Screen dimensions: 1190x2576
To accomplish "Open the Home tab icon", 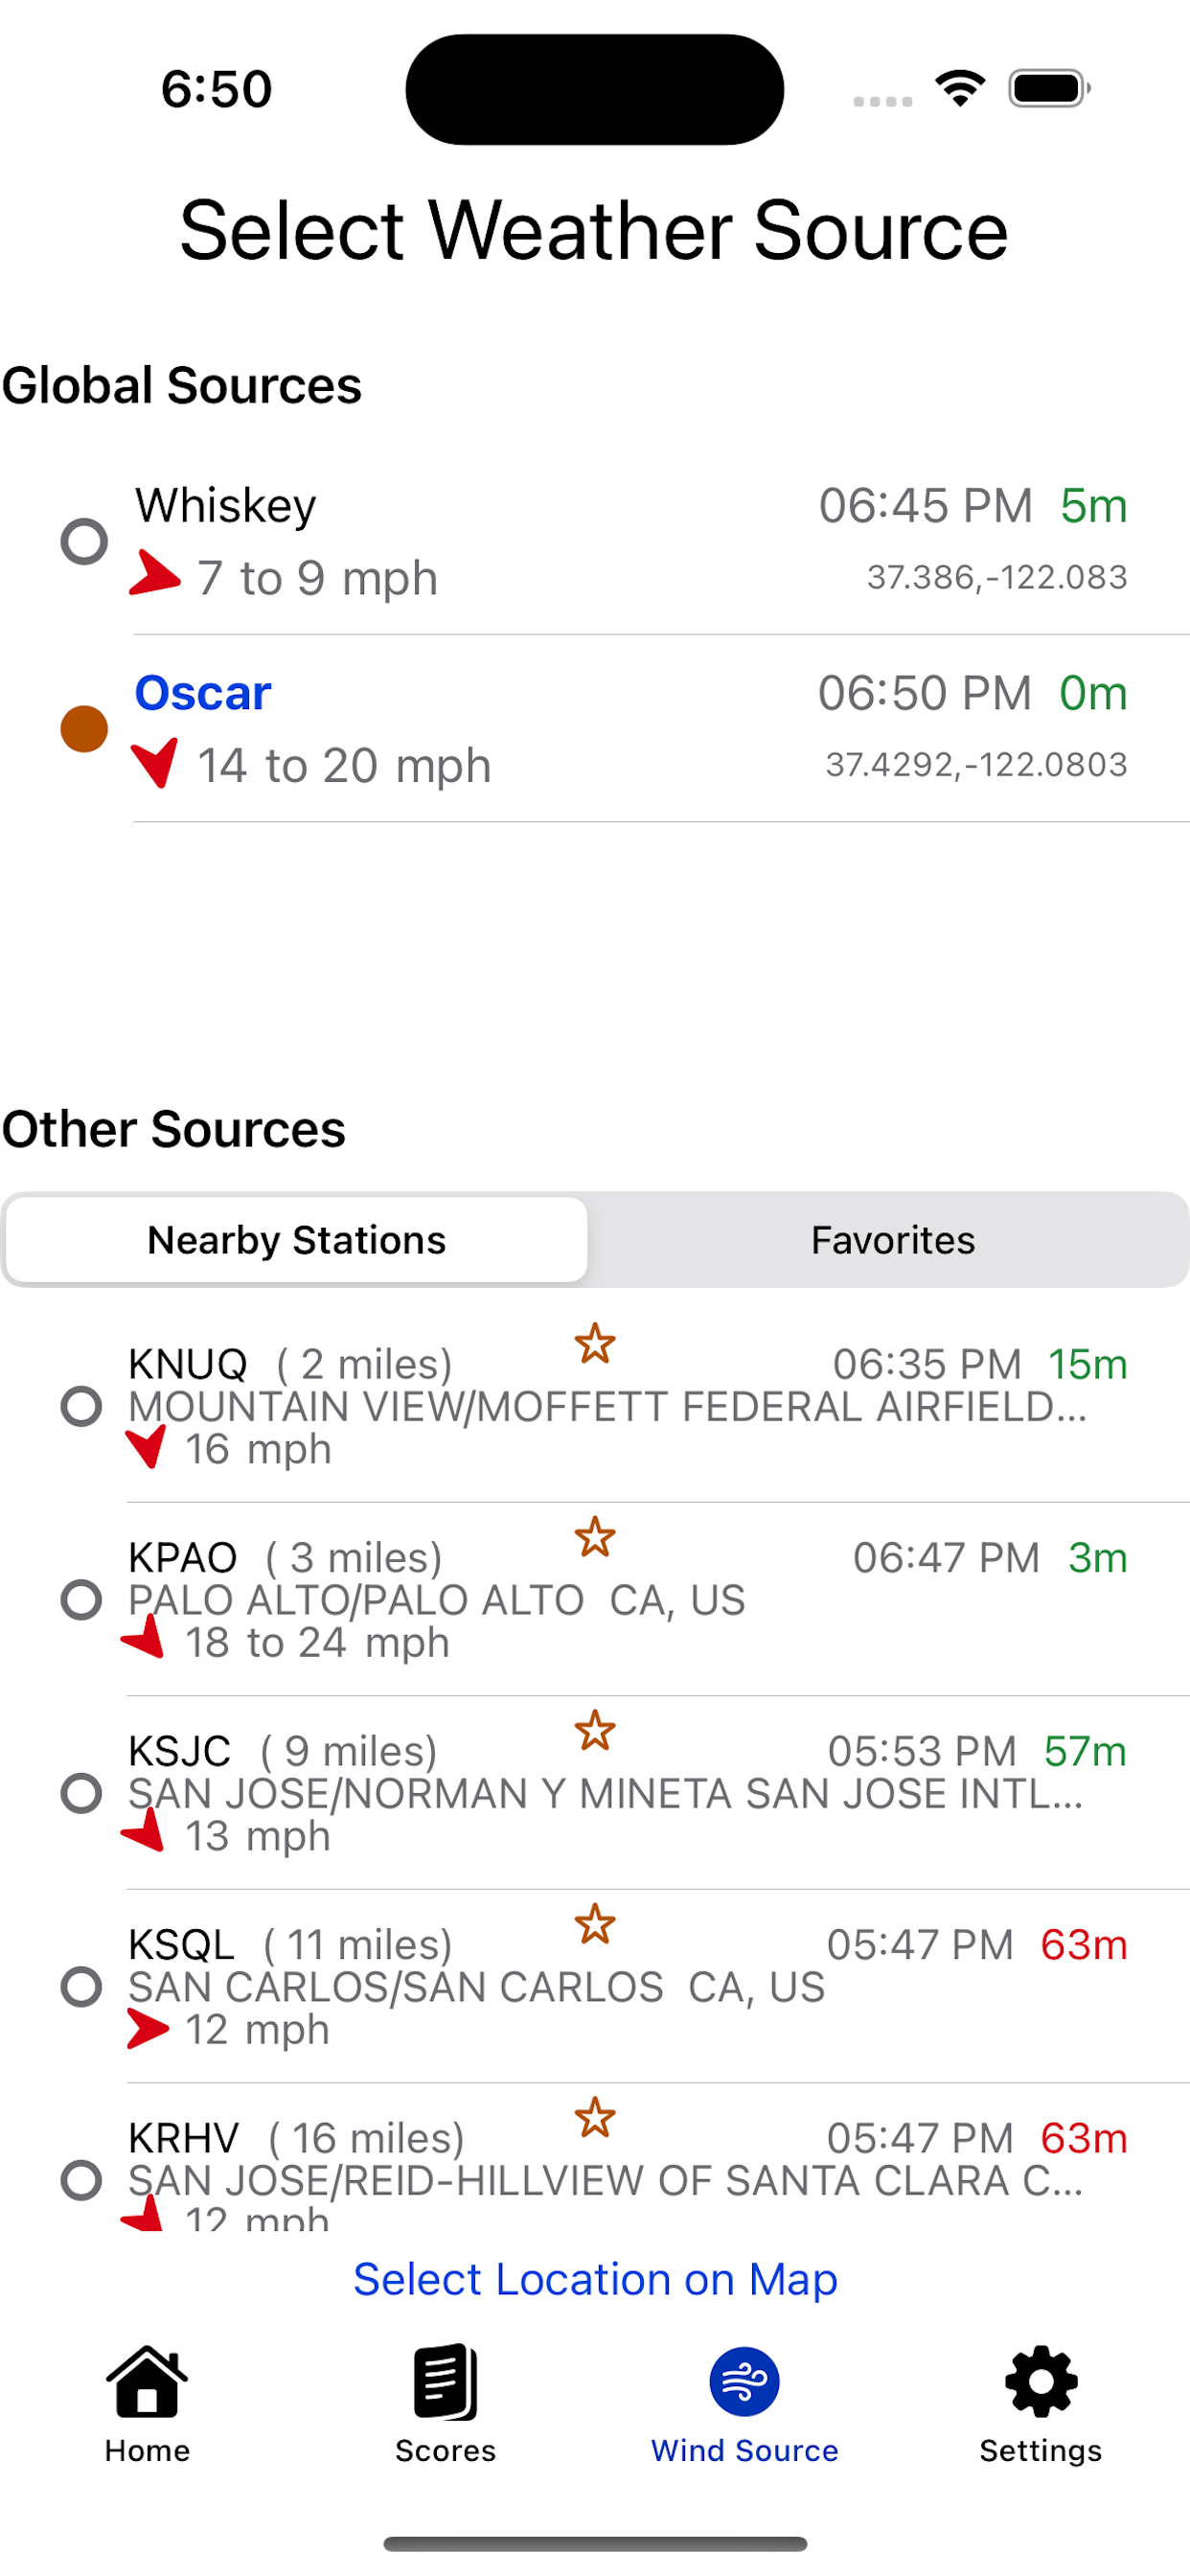I will (147, 2381).
